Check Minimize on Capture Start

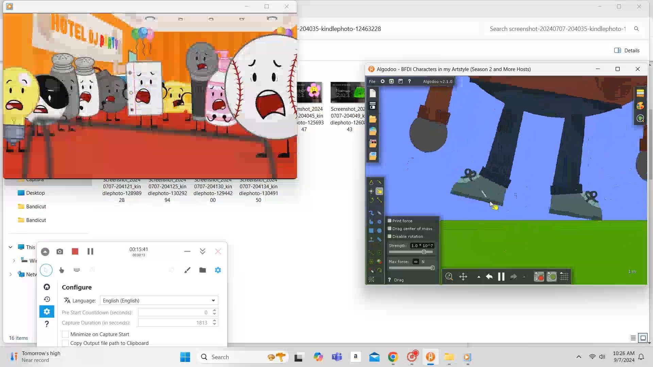point(65,334)
